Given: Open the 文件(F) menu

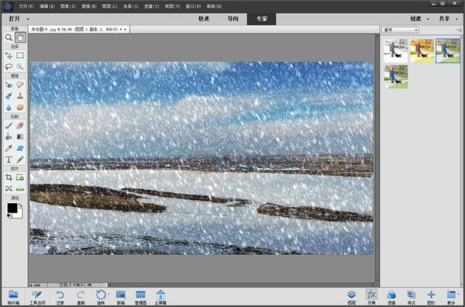Looking at the screenshot, I should click(x=26, y=6).
